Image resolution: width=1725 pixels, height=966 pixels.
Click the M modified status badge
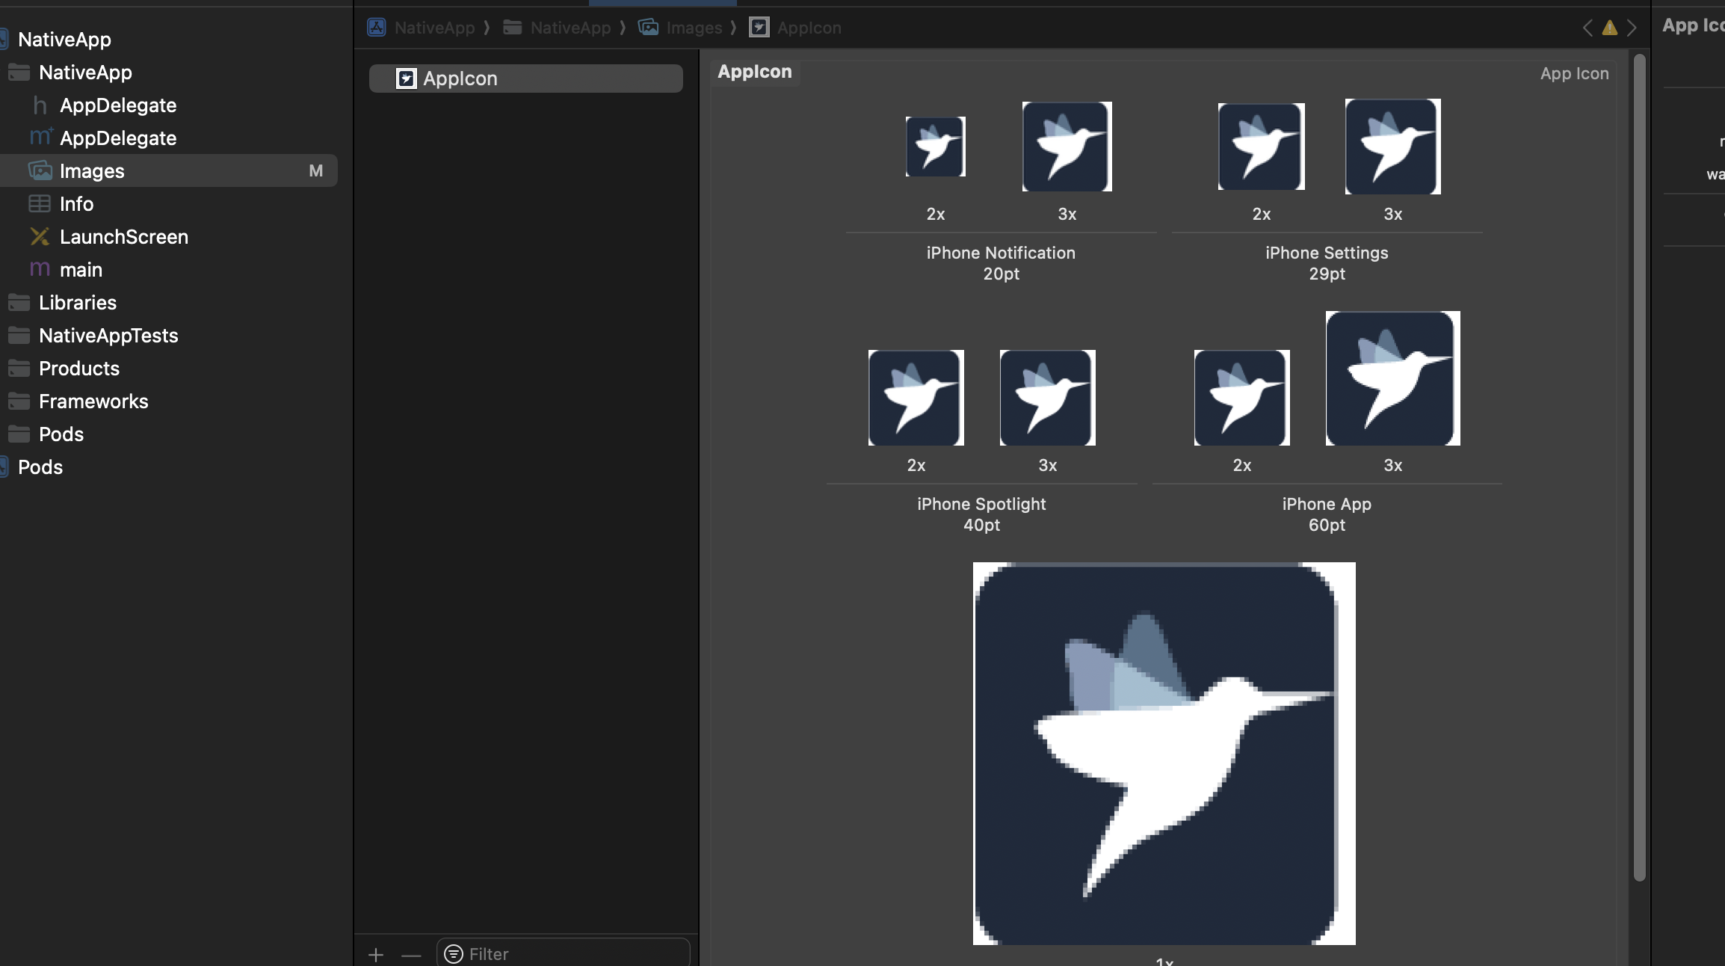pyautogui.click(x=316, y=171)
